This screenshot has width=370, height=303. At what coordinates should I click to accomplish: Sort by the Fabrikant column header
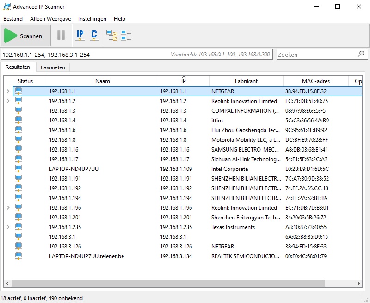[x=246, y=81]
